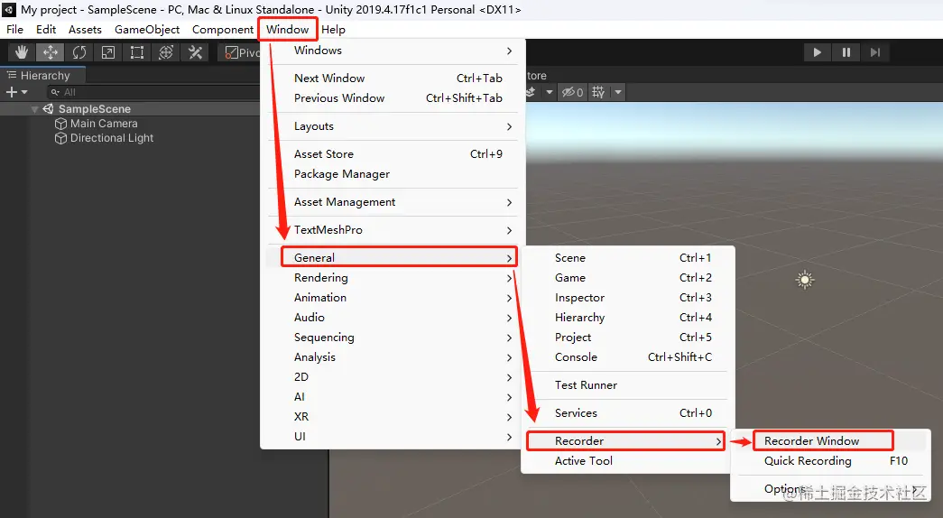Image resolution: width=943 pixels, height=518 pixels.
Task: Expand the UI submenu
Action: 393,436
